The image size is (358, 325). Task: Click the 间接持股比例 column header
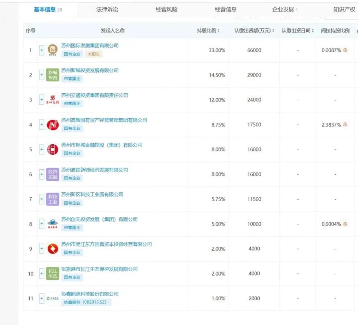[335, 30]
